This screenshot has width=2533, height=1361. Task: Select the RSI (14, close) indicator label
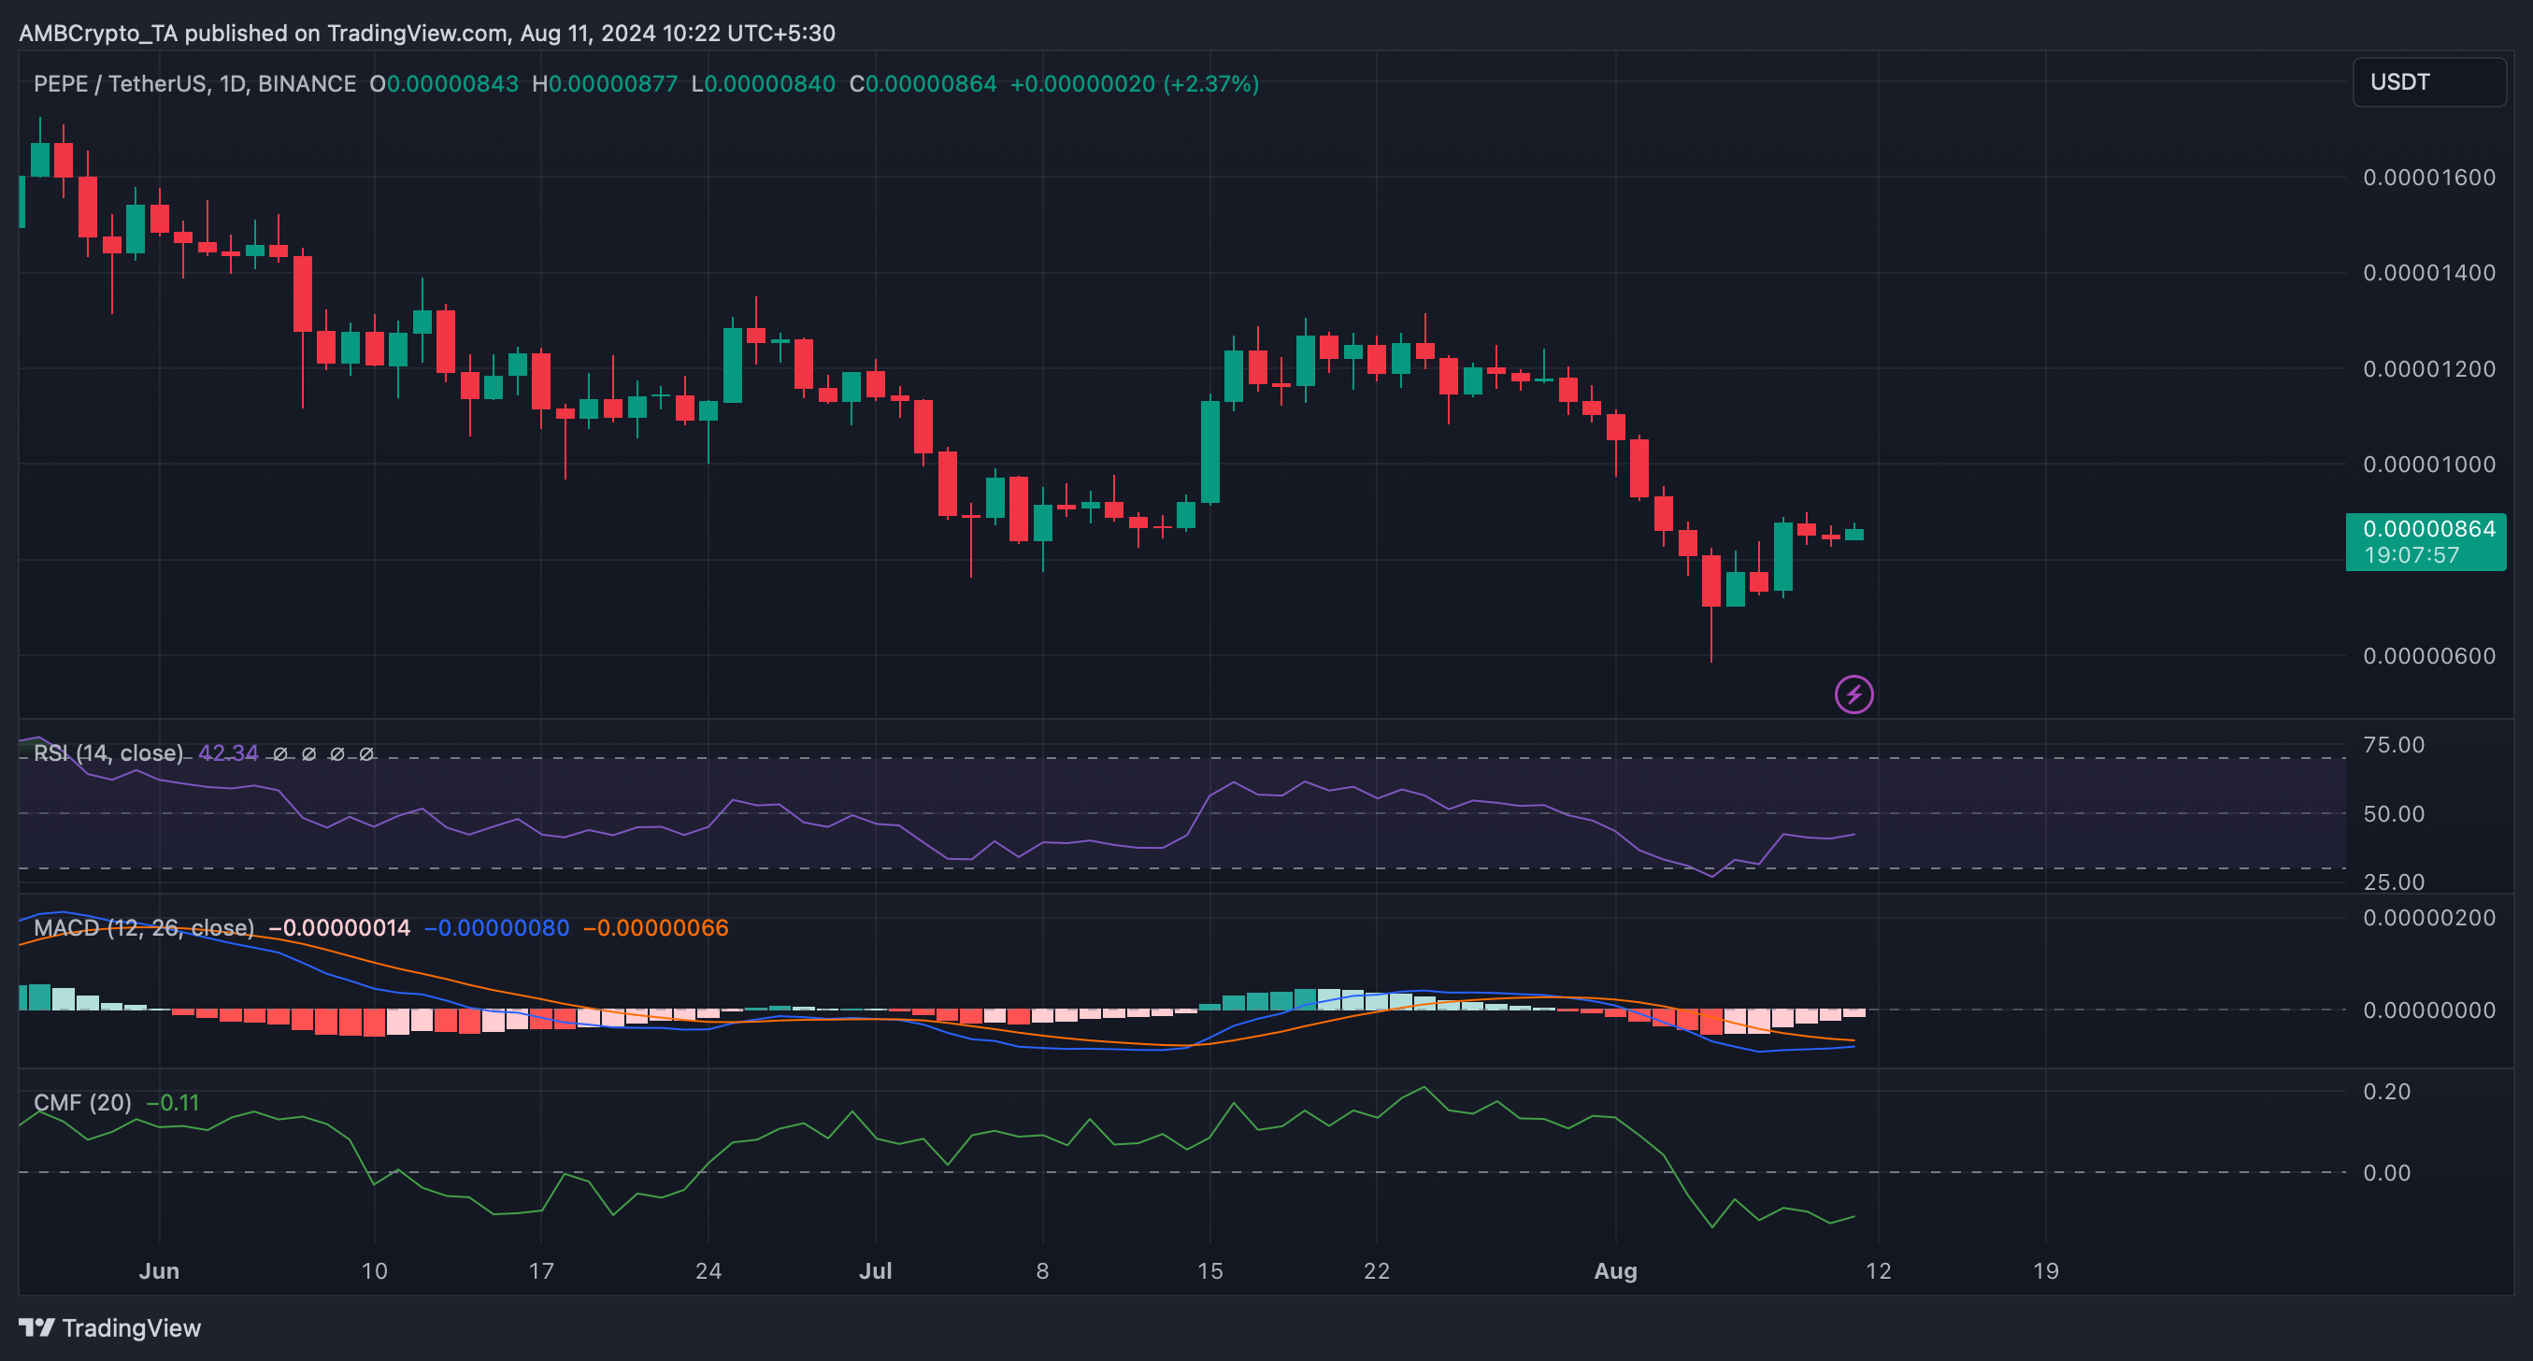coord(108,753)
